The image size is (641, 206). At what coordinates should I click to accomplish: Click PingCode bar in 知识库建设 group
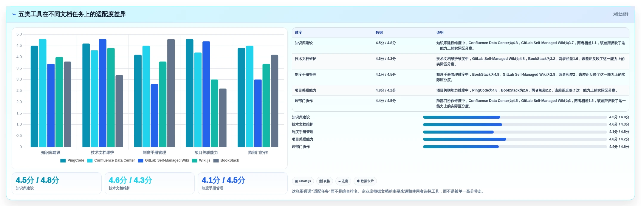[34, 96]
